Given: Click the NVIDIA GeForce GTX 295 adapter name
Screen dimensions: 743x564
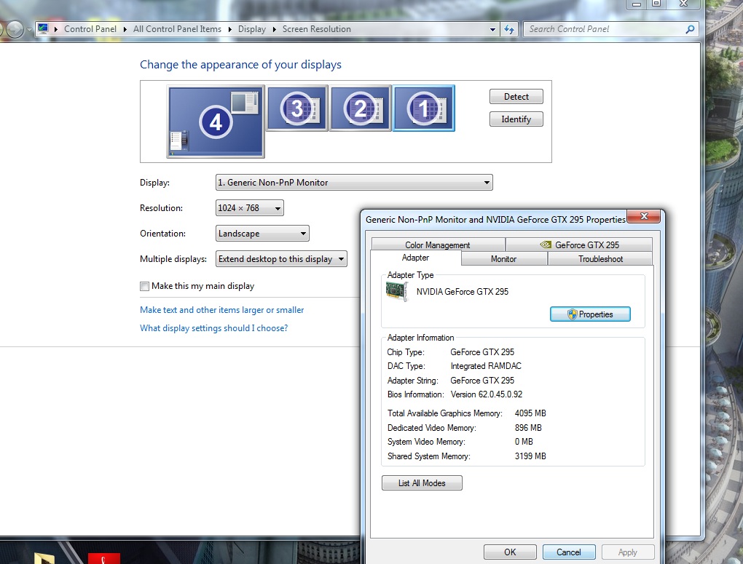Looking at the screenshot, I should pyautogui.click(x=463, y=292).
